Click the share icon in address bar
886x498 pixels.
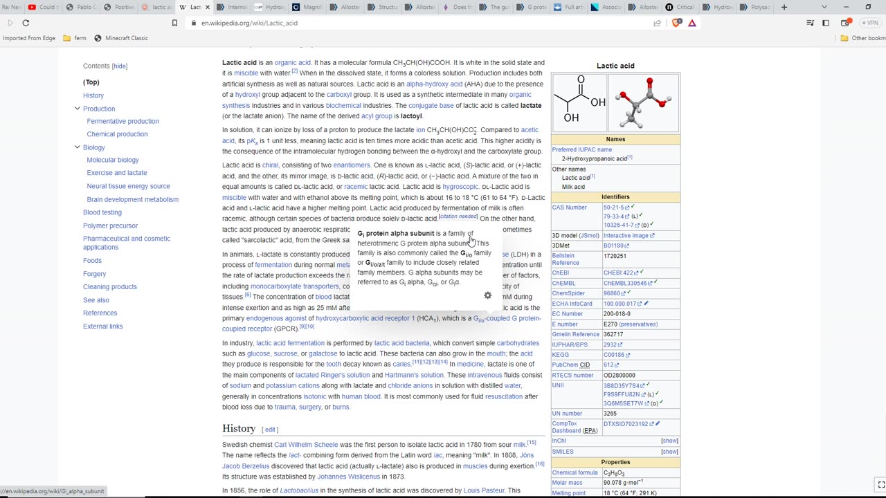pos(657,23)
